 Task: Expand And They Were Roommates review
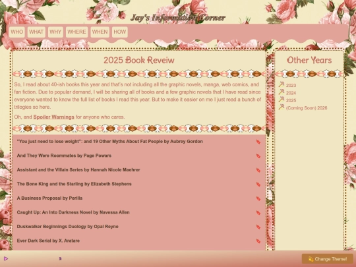pyautogui.click(x=139, y=156)
